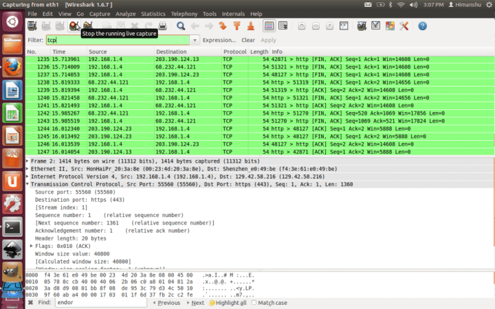Open the Himanshu user menu
The image size is (495, 309).
[465, 4]
